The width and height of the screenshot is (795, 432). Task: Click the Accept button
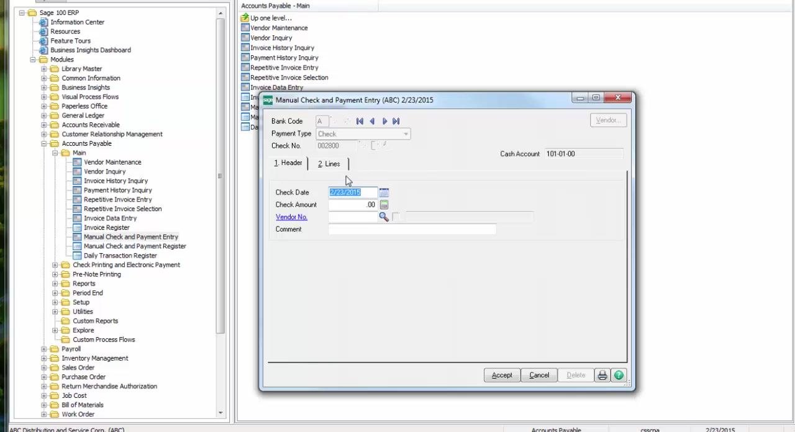click(502, 375)
